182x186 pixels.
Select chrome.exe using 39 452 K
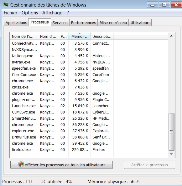pyautogui.click(x=62, y=143)
